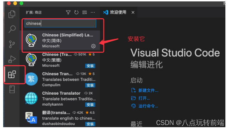Screen dimensions: 230x130
Task: Click the Microsoft publisher under 中文(繁體)
Action: (x=51, y=65)
